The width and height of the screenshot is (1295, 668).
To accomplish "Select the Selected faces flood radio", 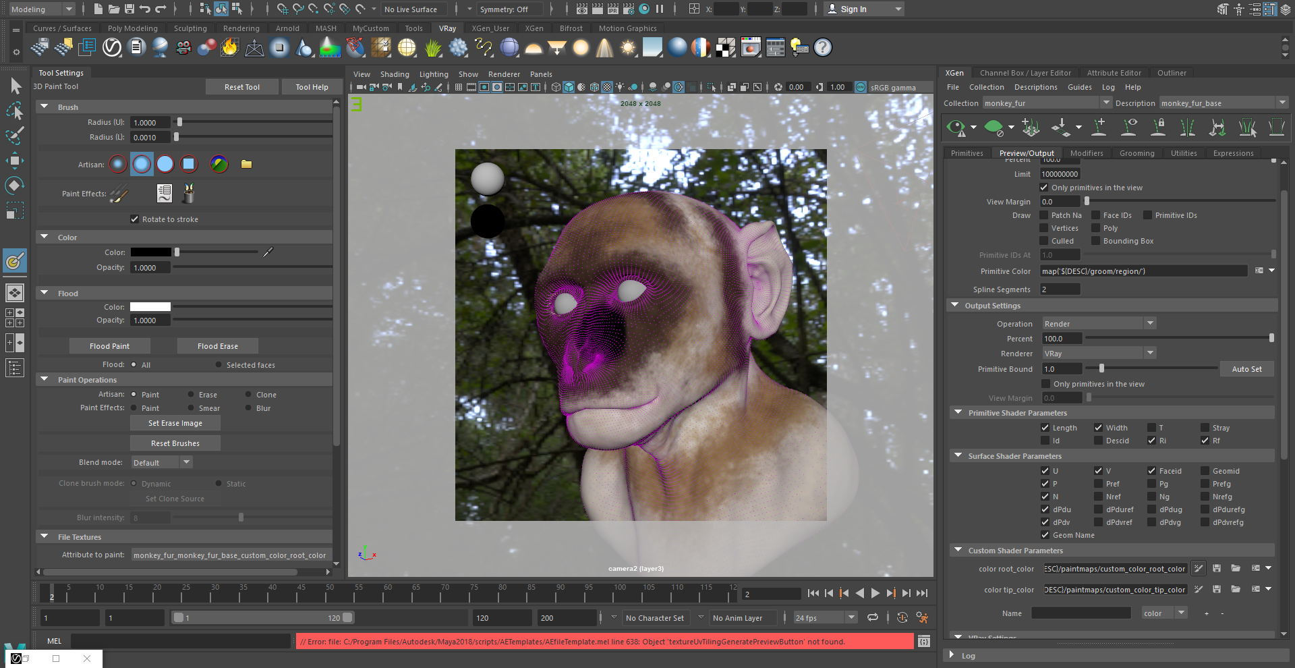I will click(219, 365).
